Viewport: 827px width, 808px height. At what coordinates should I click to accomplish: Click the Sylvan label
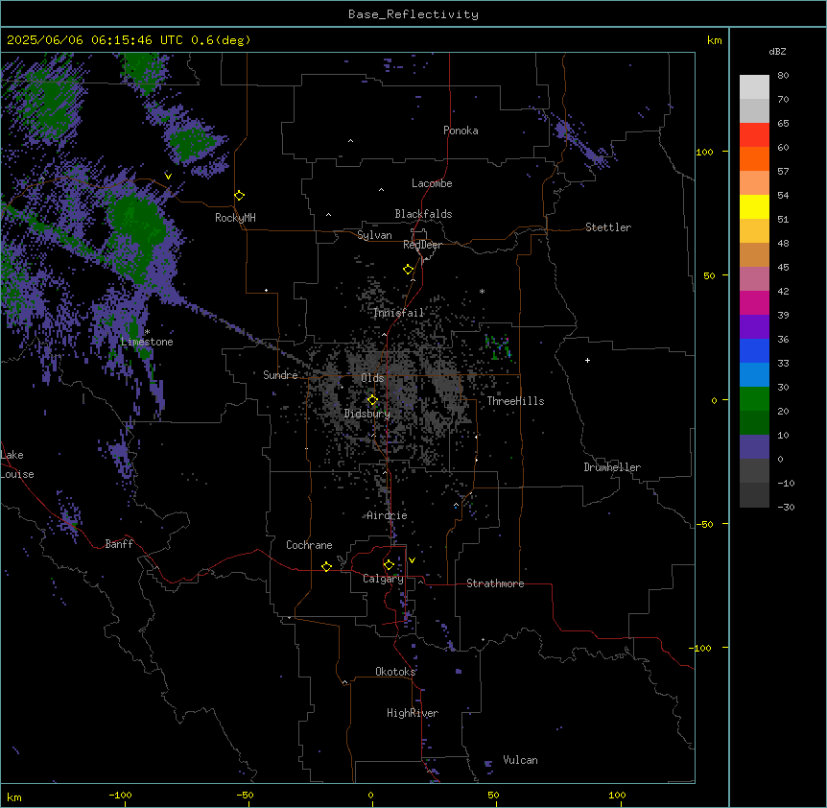coord(374,235)
